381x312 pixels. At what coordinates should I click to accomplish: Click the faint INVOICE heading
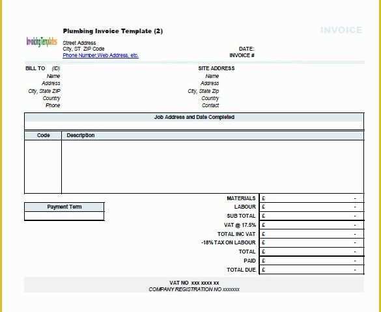pyautogui.click(x=341, y=30)
